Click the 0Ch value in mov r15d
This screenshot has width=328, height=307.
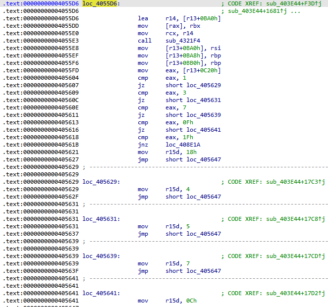(x=191, y=301)
